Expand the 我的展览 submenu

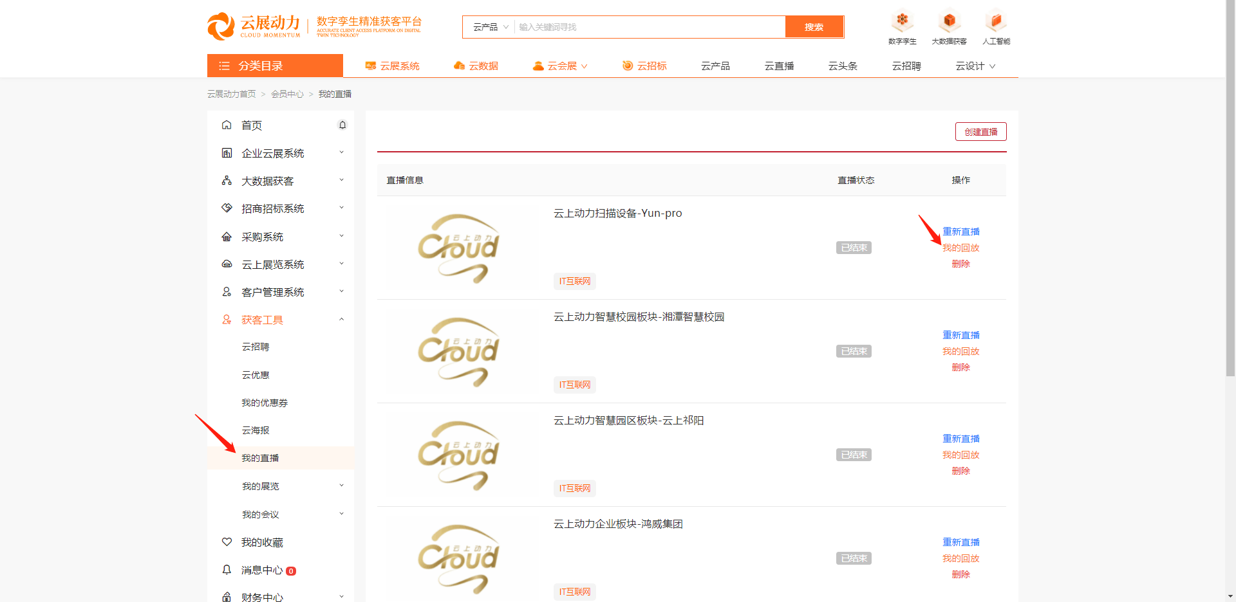[x=341, y=486]
